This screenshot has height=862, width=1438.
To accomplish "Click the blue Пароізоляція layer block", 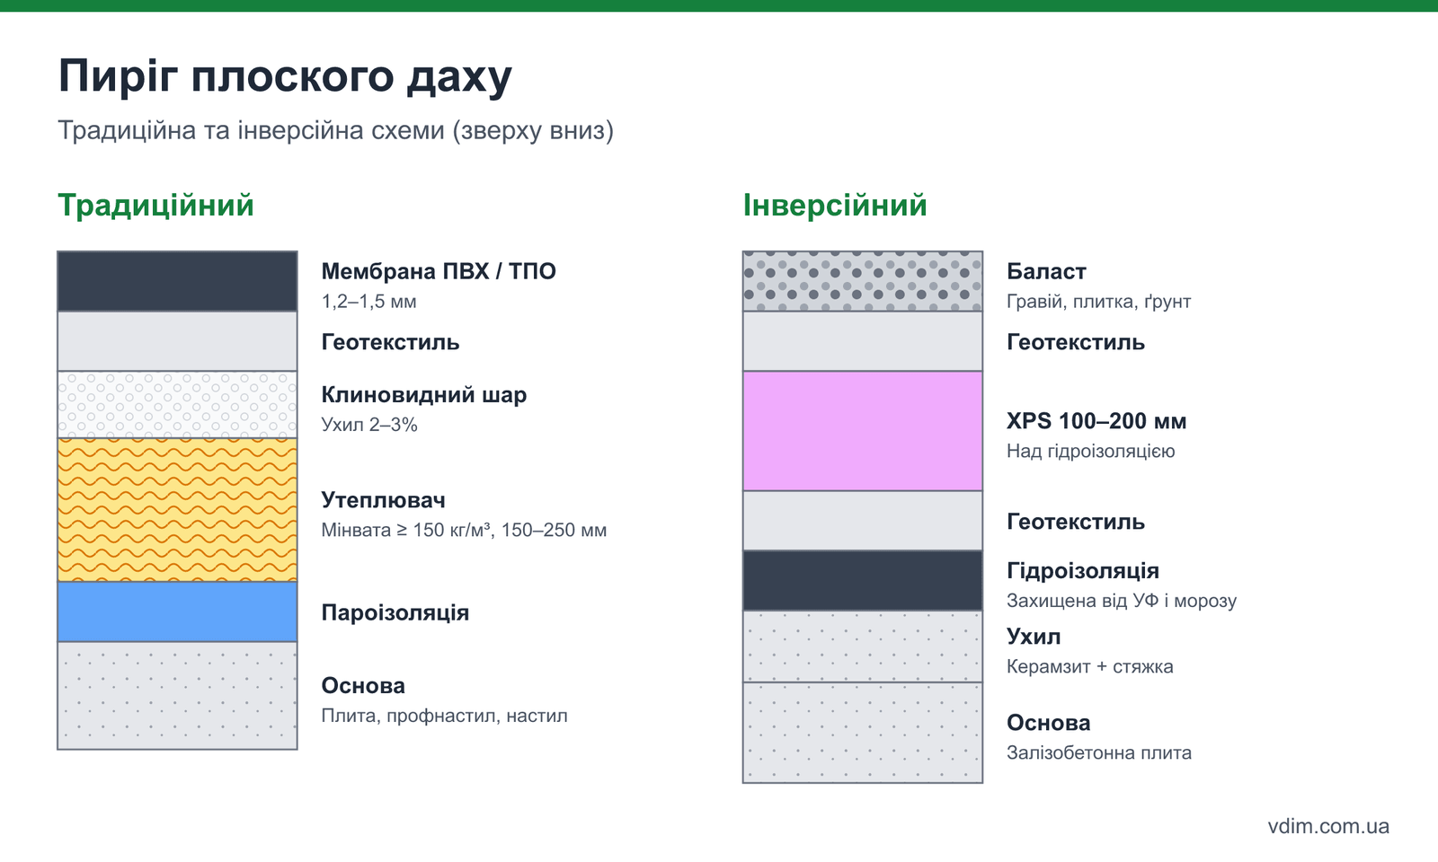I will click(177, 611).
